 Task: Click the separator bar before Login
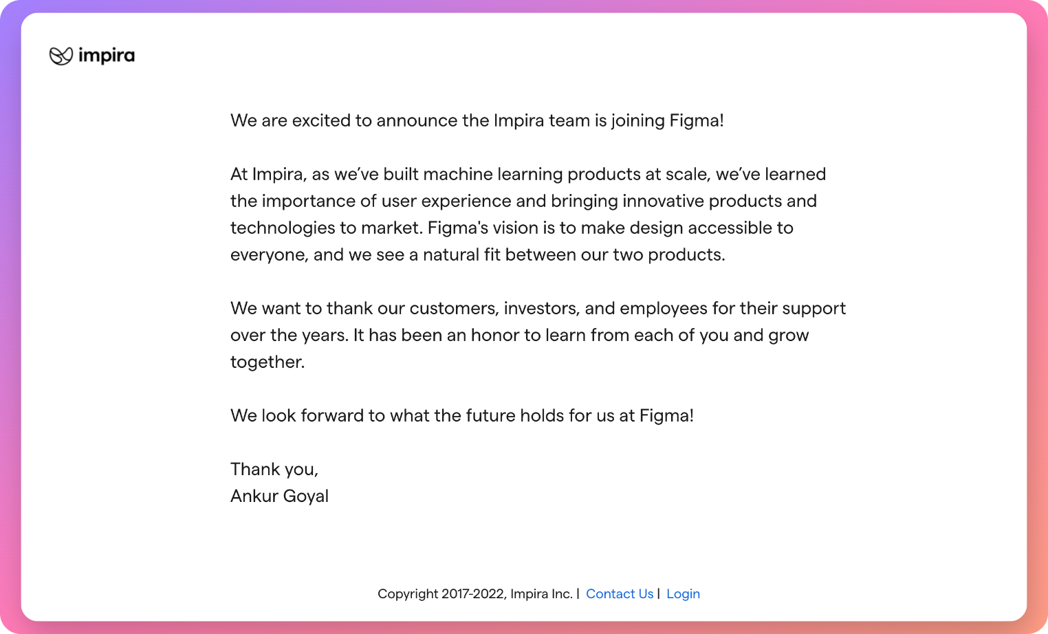pyautogui.click(x=659, y=593)
